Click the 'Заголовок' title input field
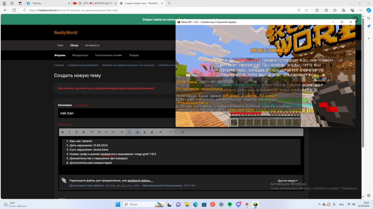 pos(116,113)
